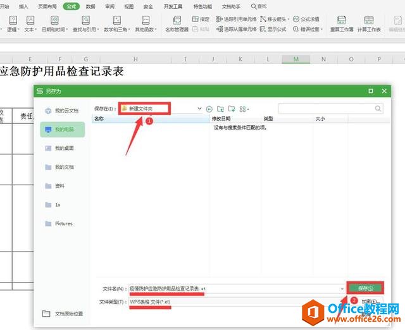The height and width of the screenshot is (330, 405).
Task: Maximize the 另存为 dialog
Action: point(371,91)
